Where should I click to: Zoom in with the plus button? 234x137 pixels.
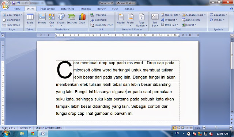click(x=231, y=128)
